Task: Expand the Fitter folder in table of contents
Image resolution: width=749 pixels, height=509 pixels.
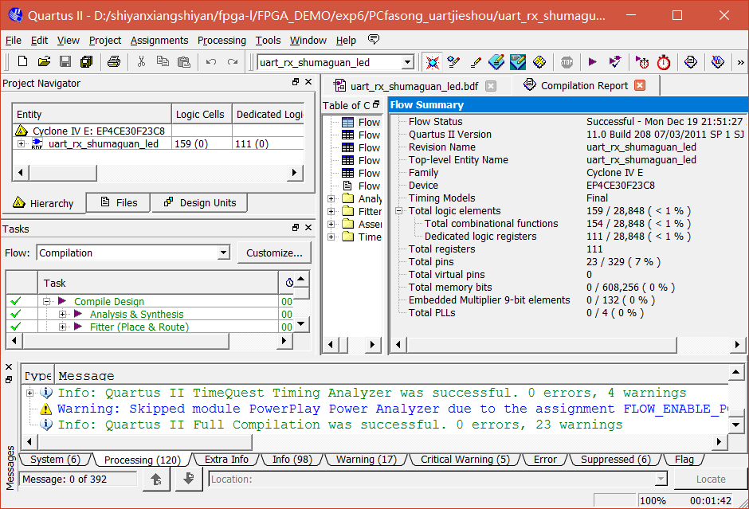Action: tap(331, 211)
